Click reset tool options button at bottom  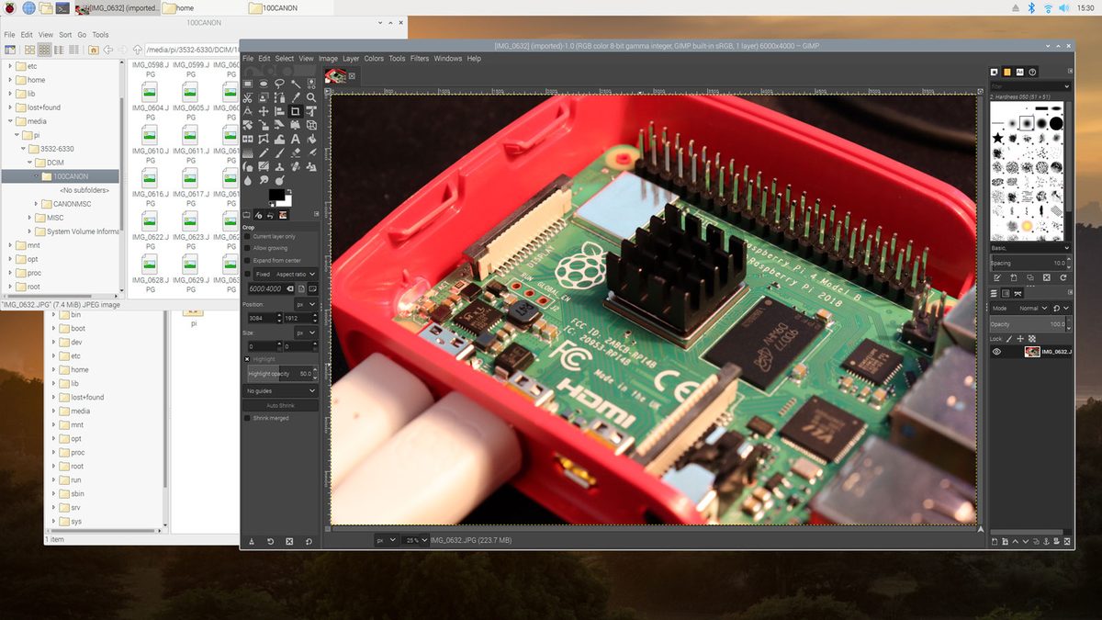click(x=309, y=542)
